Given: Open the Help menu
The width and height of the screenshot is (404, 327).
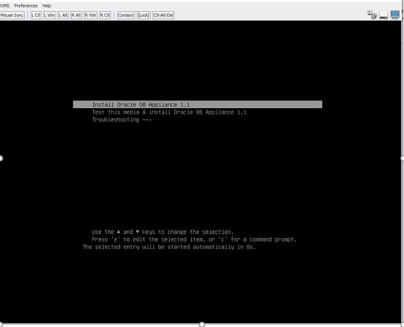Looking at the screenshot, I should click(46, 5).
